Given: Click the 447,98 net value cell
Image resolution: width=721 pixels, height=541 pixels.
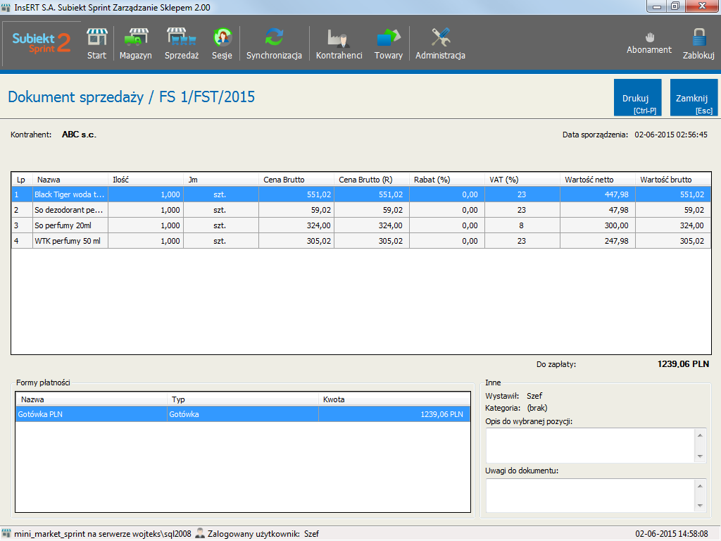Looking at the screenshot, I should [598, 194].
